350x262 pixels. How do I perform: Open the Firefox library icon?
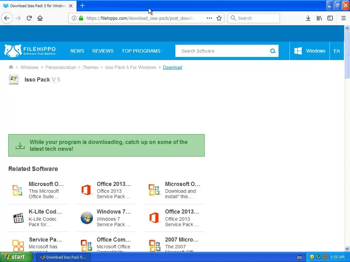pyautogui.click(x=319, y=18)
